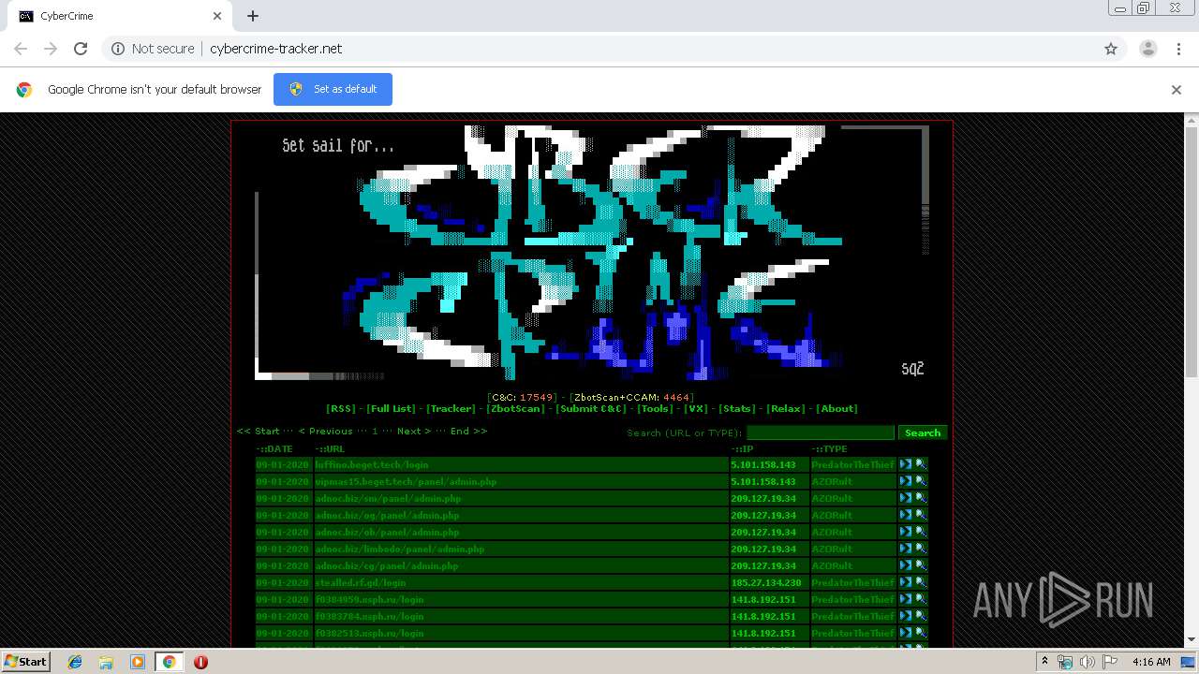Click the arrow icon in the adnoc.biz/ob/panel row
Image resolution: width=1199 pixels, height=674 pixels.
(906, 532)
